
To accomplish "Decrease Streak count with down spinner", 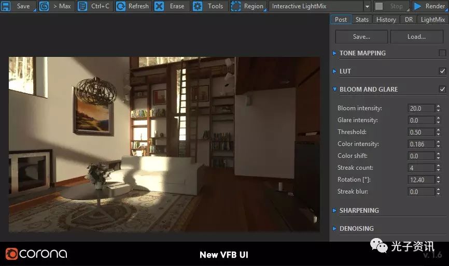I will (438, 170).
